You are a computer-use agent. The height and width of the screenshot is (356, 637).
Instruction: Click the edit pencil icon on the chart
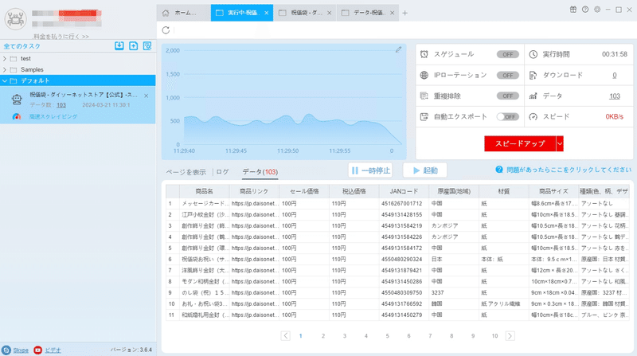399,49
